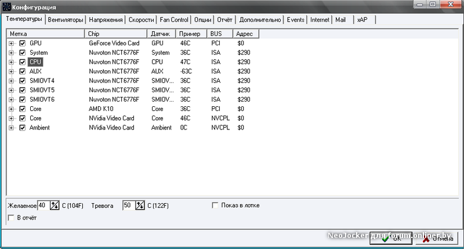
Task: Click the Желаемое temperature input field
Action: (x=43, y=205)
